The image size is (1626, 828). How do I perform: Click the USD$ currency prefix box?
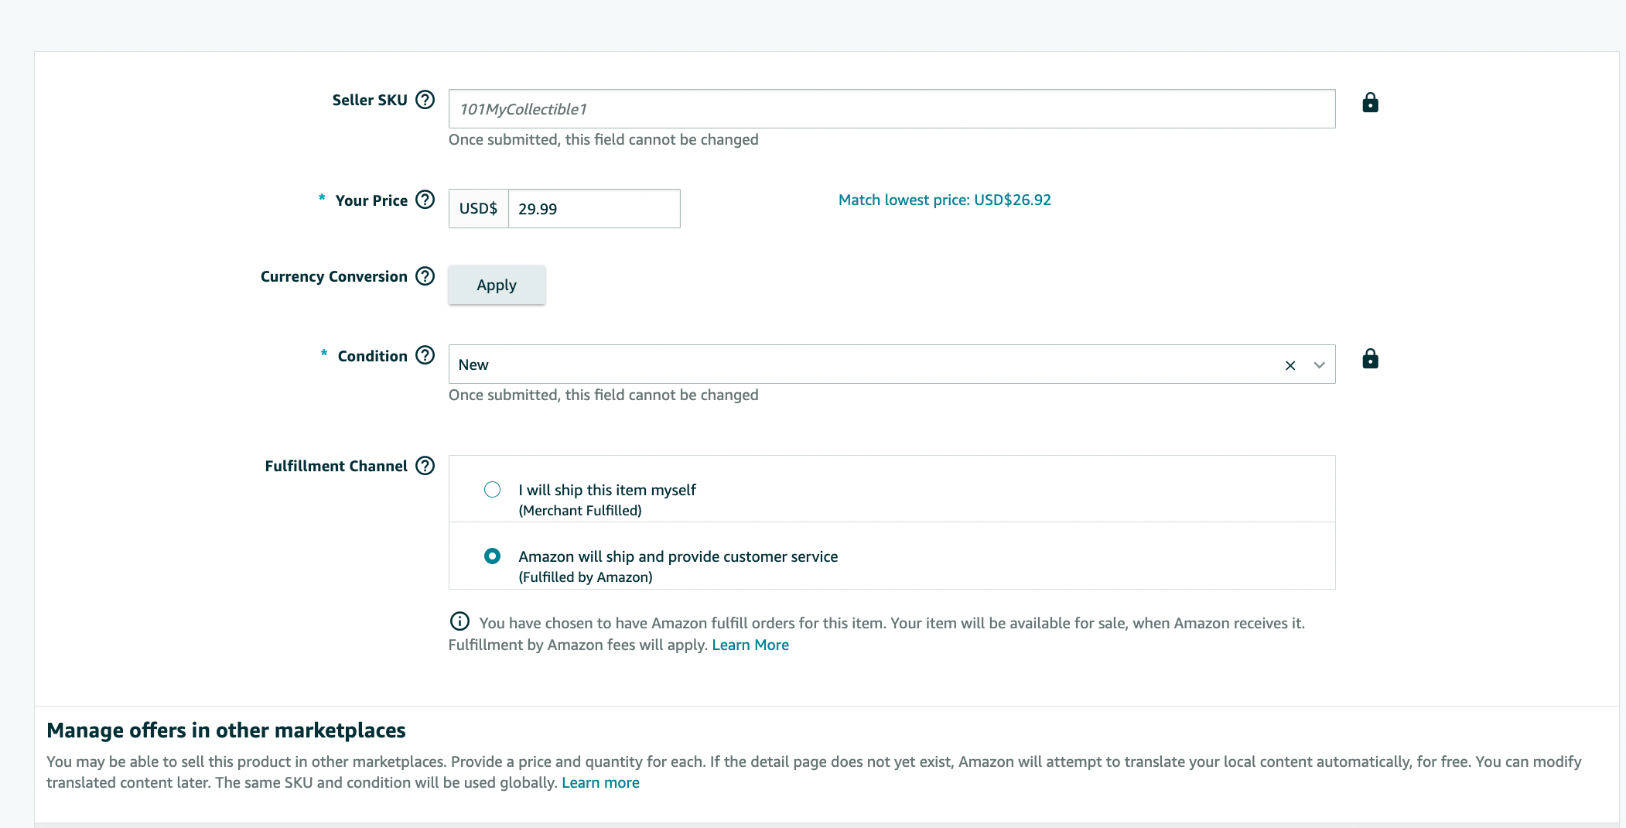click(x=478, y=209)
